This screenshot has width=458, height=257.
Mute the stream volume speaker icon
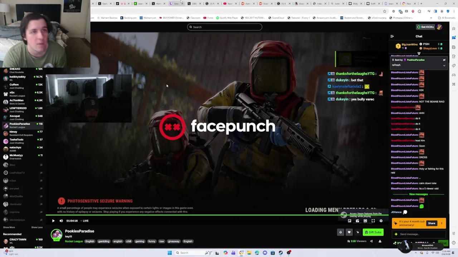pyautogui.click(x=61, y=221)
